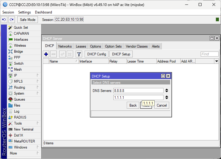Viewport: 221px width, 159px height.
Task: Select the DHCP tab
Action: (50, 46)
